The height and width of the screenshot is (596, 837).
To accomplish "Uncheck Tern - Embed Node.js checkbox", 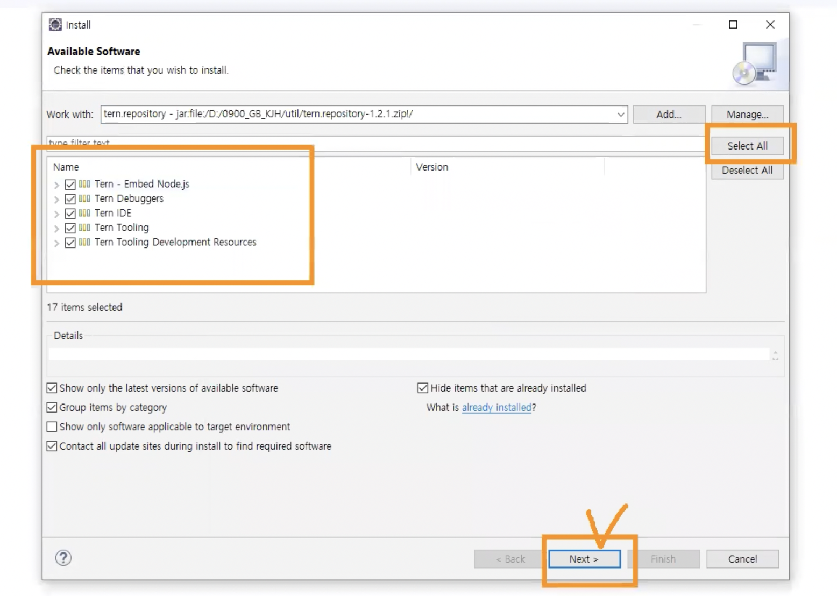I will point(70,185).
